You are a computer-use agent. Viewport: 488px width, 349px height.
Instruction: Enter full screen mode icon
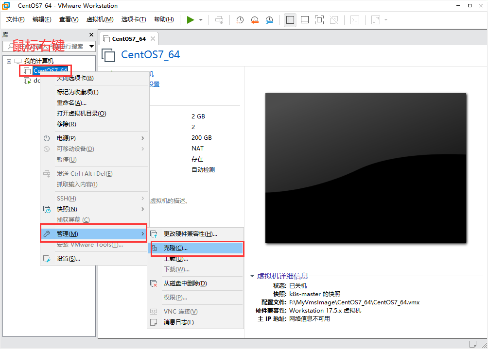click(x=319, y=20)
